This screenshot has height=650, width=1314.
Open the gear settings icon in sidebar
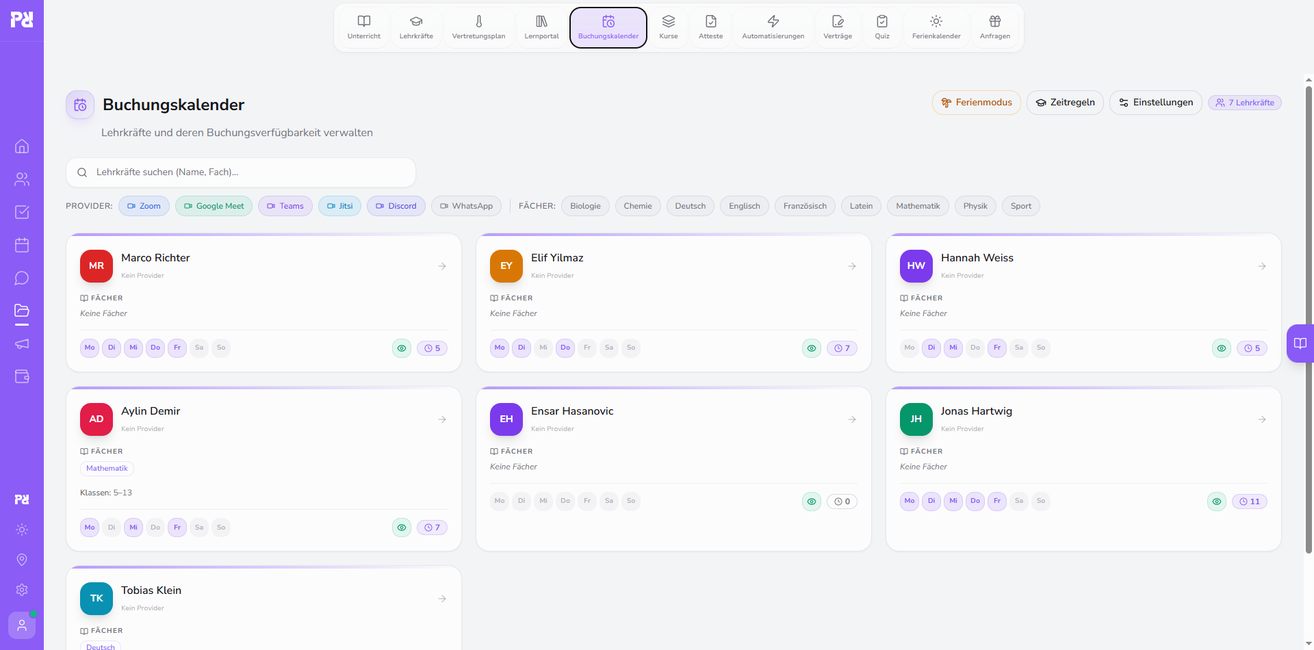(x=22, y=590)
